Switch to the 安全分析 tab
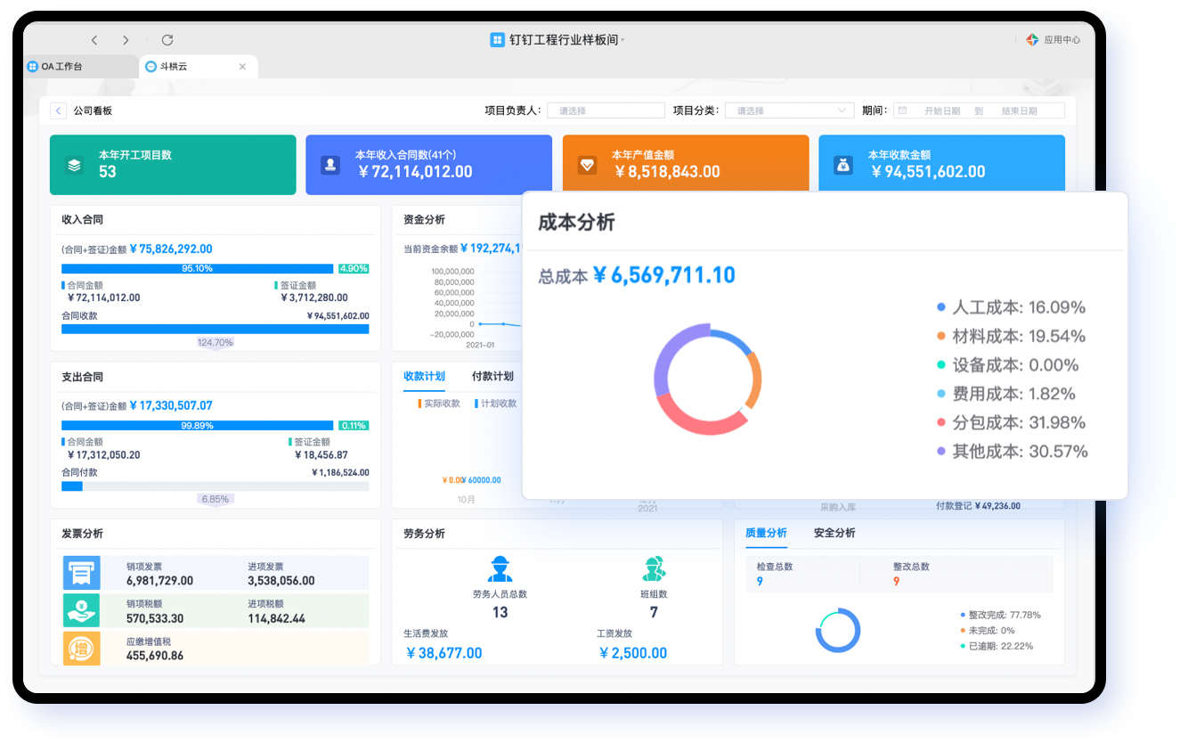1188x743 pixels. click(x=834, y=533)
